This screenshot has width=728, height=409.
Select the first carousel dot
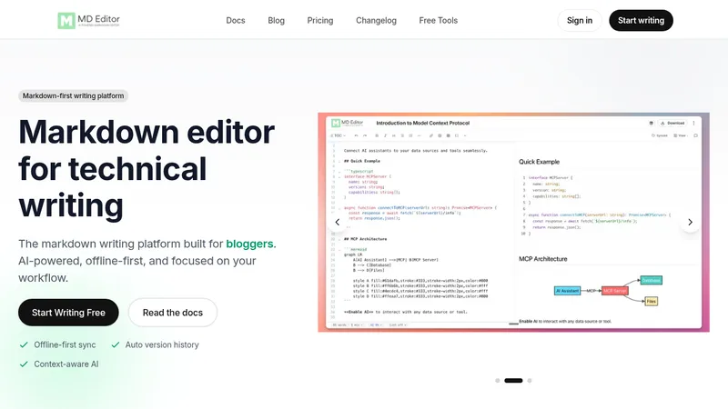coord(497,380)
